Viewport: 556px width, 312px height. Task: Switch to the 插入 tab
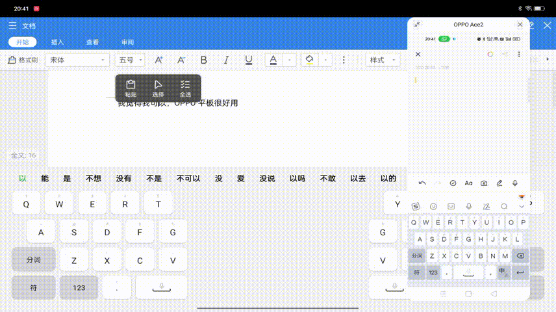[57, 42]
